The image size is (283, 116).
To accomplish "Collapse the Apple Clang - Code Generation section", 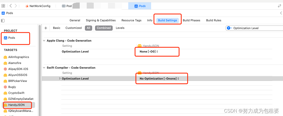I will click(44, 41).
